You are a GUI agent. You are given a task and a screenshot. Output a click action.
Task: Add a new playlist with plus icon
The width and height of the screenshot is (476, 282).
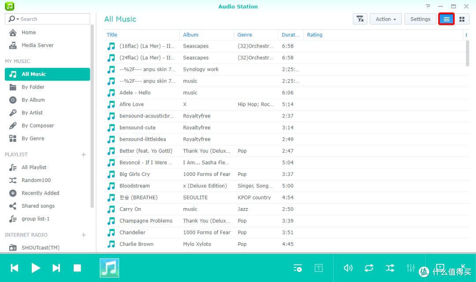[84, 154]
